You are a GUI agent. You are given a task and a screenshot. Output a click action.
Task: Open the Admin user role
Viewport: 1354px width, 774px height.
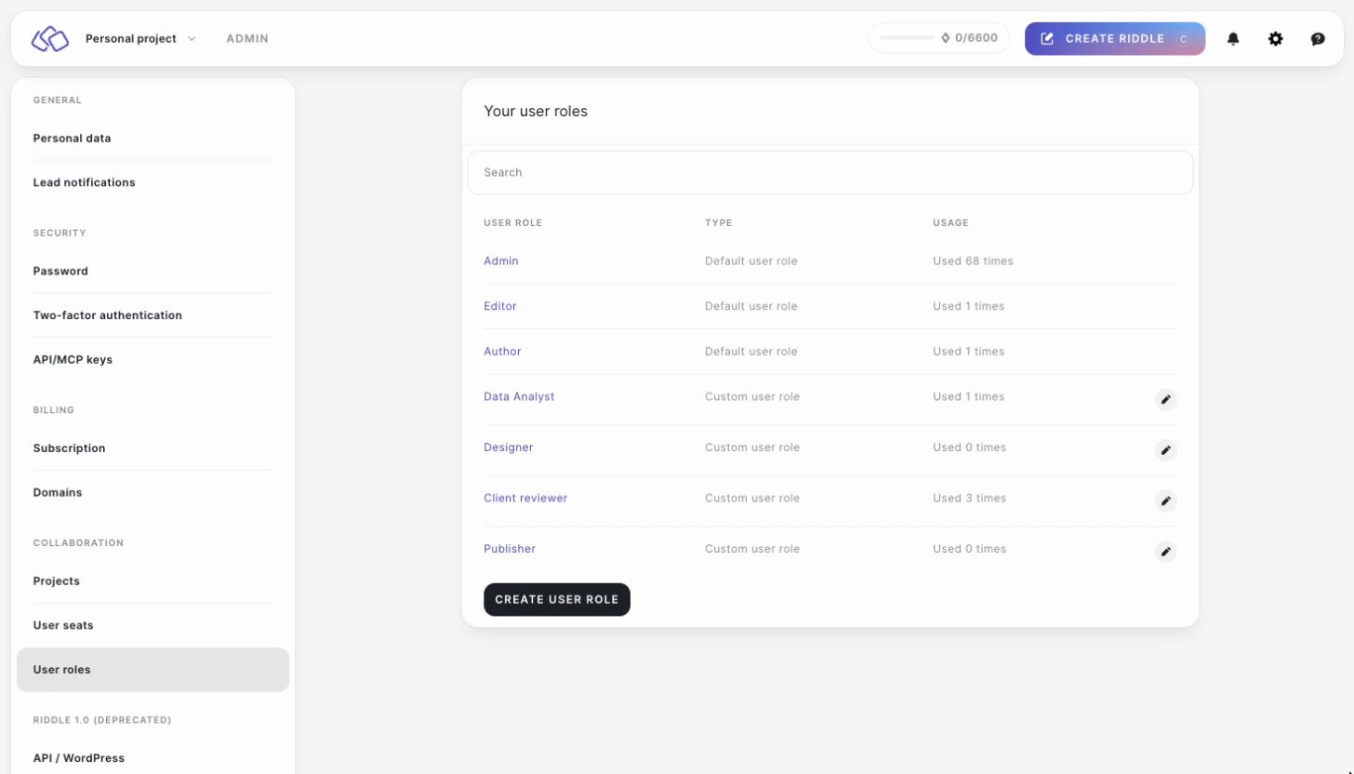501,261
